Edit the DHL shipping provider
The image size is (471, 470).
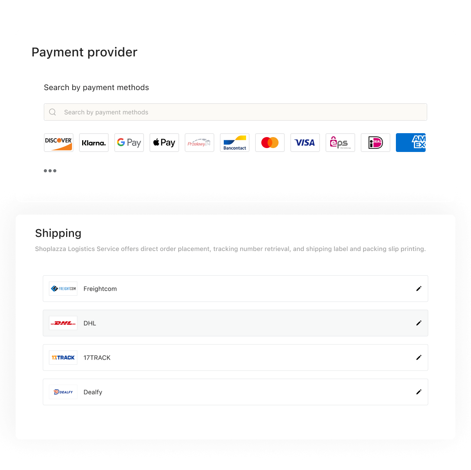pyautogui.click(x=419, y=323)
